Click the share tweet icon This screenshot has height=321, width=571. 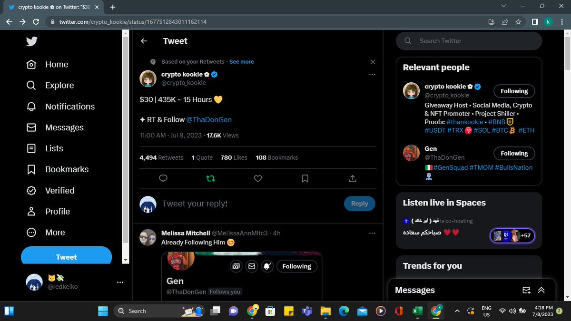point(353,178)
